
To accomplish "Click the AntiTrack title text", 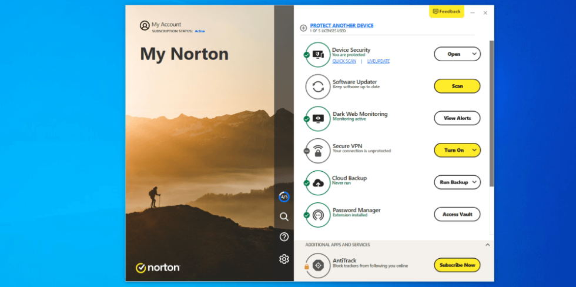I will (344, 260).
